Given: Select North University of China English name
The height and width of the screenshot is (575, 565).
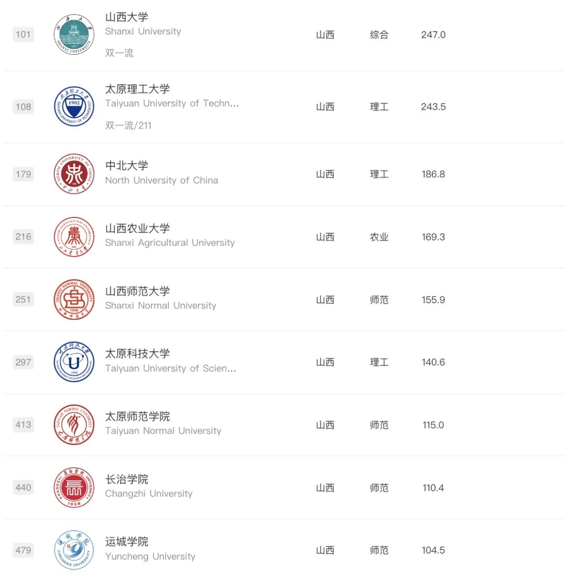Looking at the screenshot, I should pyautogui.click(x=162, y=180).
